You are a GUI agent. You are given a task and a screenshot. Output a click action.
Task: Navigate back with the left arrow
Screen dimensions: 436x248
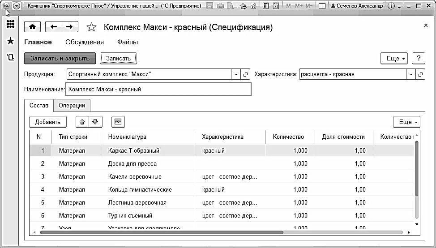click(54, 27)
